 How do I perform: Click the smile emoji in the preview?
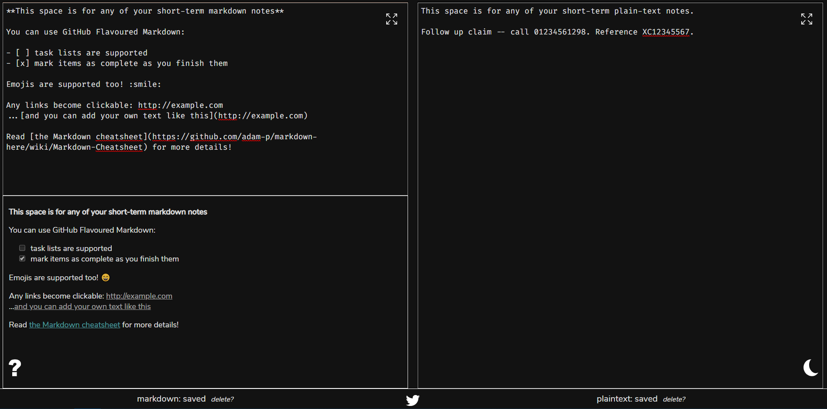(106, 278)
